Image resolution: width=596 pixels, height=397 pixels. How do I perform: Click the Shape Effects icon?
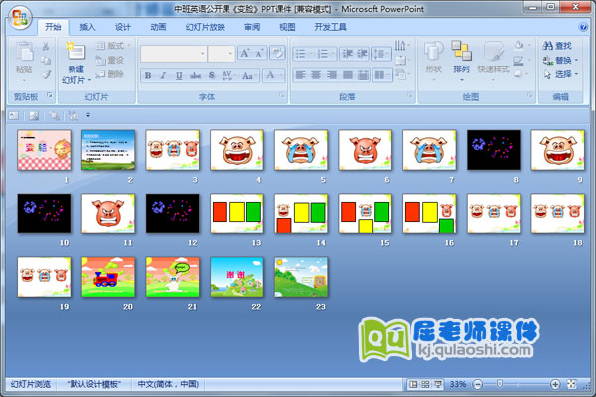[x=521, y=74]
